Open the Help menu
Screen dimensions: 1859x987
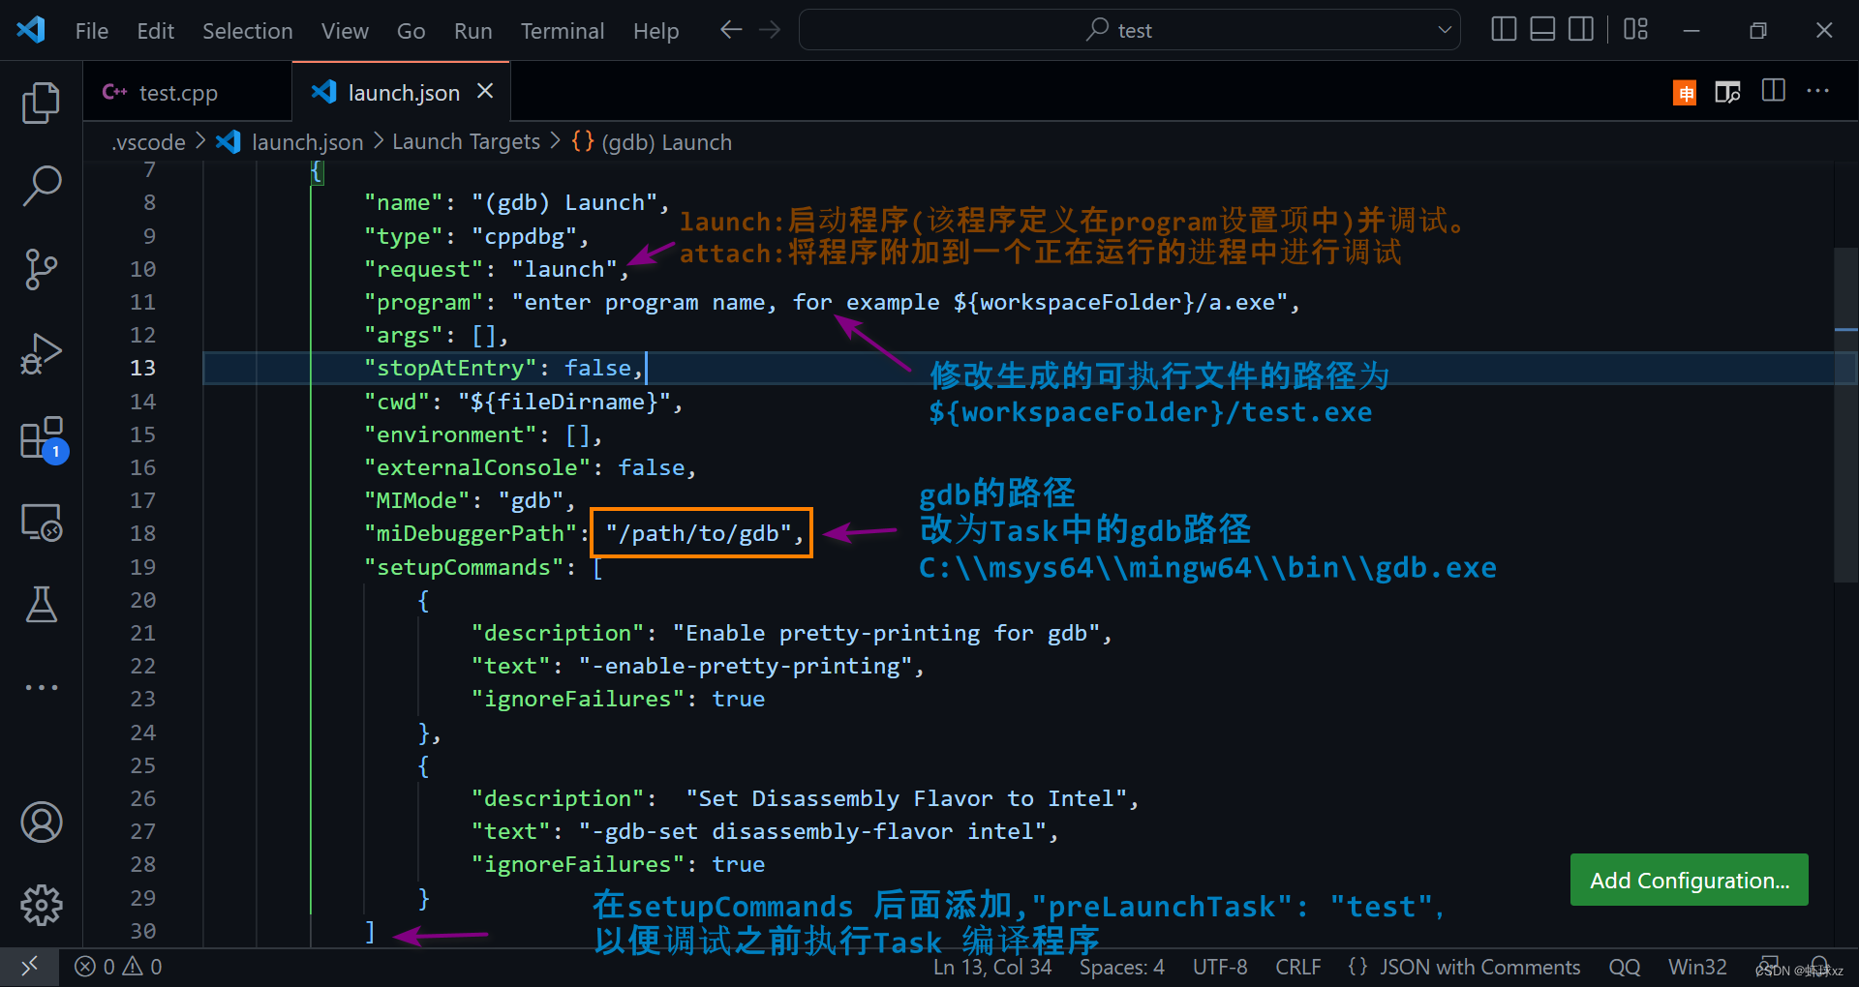coord(655,31)
